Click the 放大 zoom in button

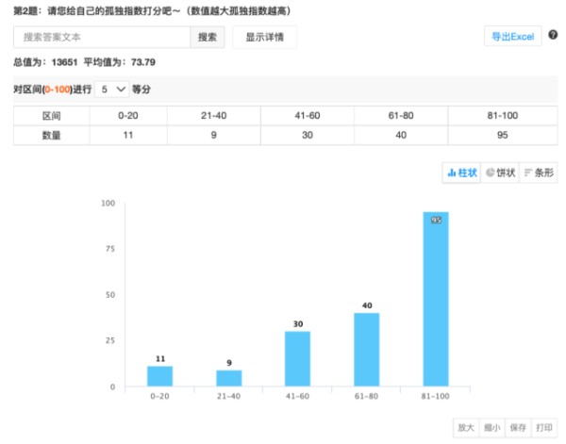pos(466,428)
